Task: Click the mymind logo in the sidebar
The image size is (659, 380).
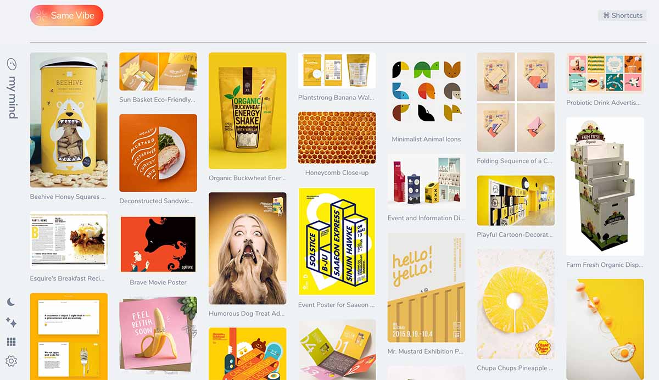Action: click(x=12, y=88)
